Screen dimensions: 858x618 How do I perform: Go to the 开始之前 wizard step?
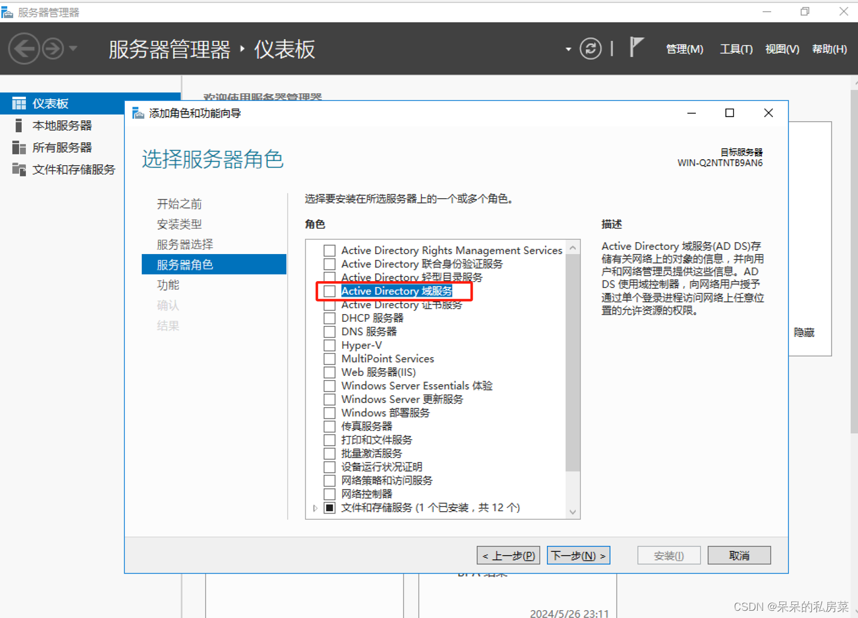(179, 204)
